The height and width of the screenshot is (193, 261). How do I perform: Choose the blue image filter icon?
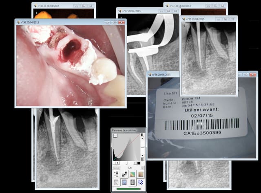[x=124, y=182]
